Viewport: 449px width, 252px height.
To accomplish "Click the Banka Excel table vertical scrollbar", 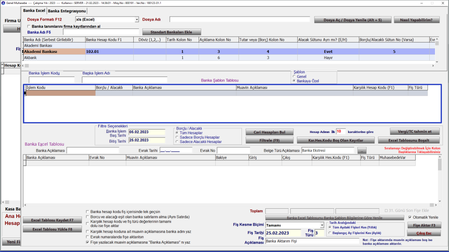I will click(x=440, y=179).
